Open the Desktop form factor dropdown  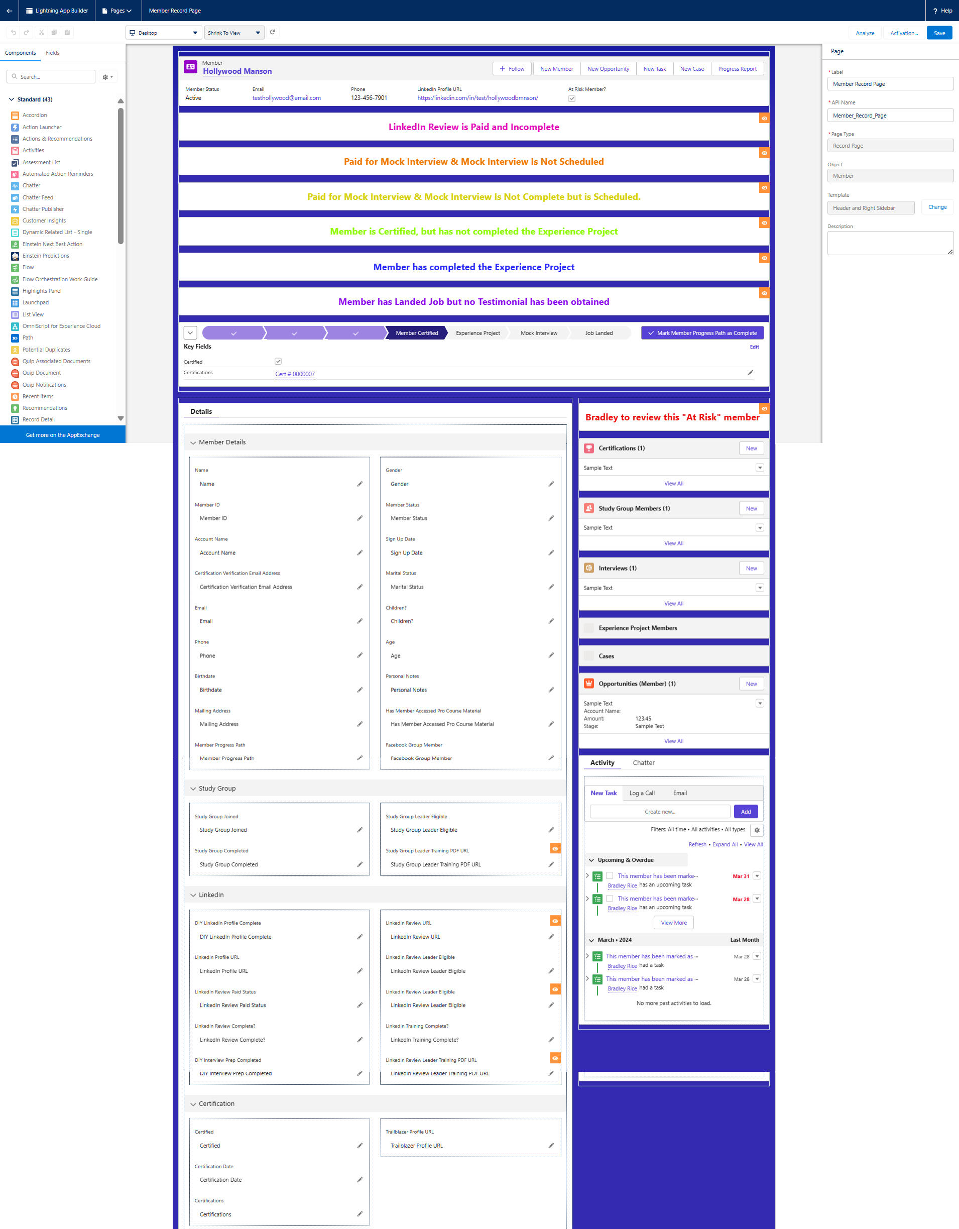coord(164,33)
